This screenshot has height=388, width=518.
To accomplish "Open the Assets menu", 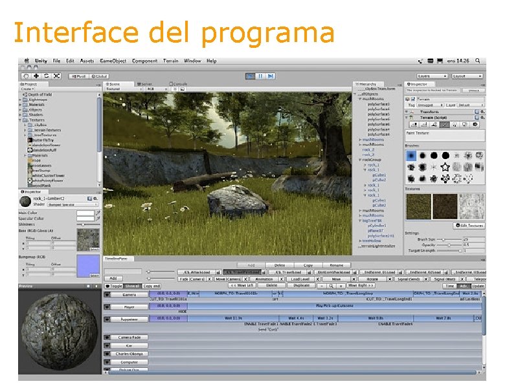I will (87, 61).
